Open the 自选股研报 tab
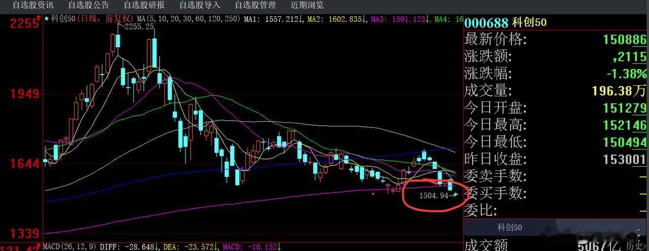The height and width of the screenshot is (251, 649). pyautogui.click(x=144, y=5)
